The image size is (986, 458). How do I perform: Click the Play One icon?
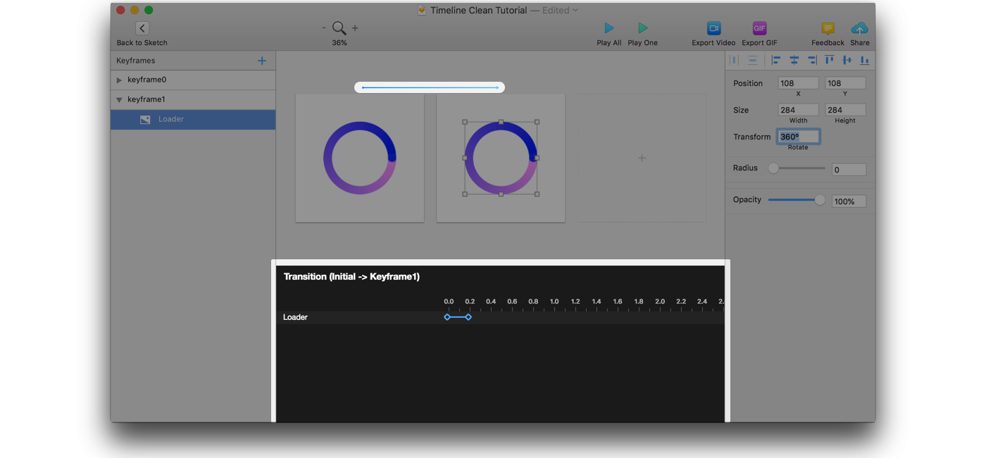[x=642, y=28]
